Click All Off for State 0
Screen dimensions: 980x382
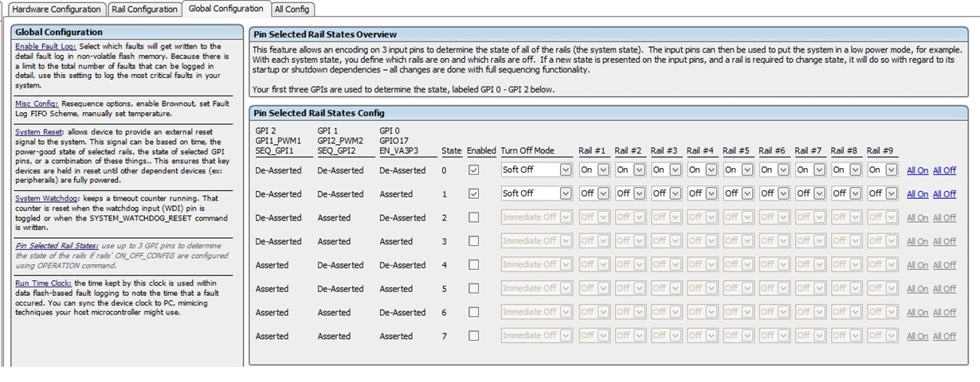pos(944,170)
